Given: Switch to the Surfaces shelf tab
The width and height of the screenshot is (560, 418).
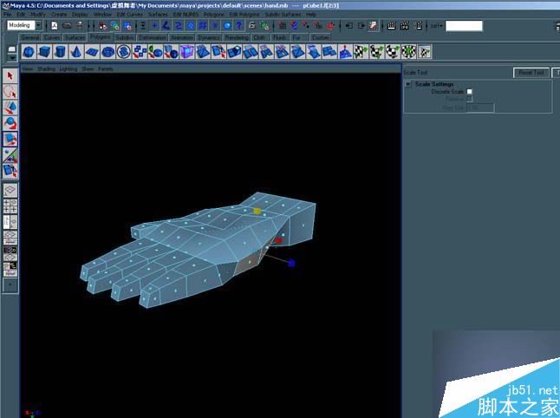Looking at the screenshot, I should point(75,37).
